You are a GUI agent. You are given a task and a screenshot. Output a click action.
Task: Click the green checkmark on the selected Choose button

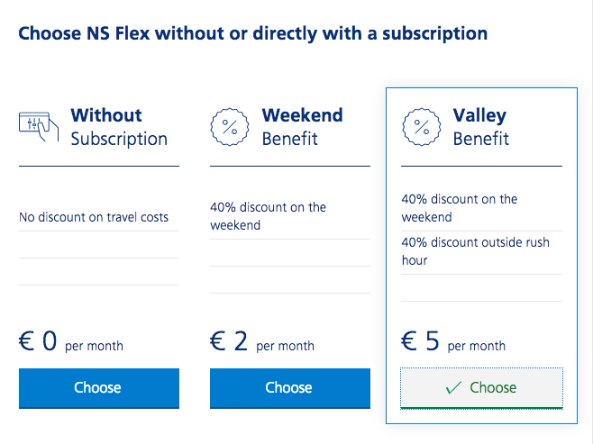(453, 387)
